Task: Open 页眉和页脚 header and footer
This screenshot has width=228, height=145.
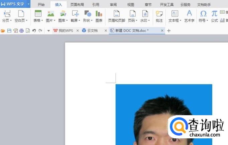Action: [116, 14]
